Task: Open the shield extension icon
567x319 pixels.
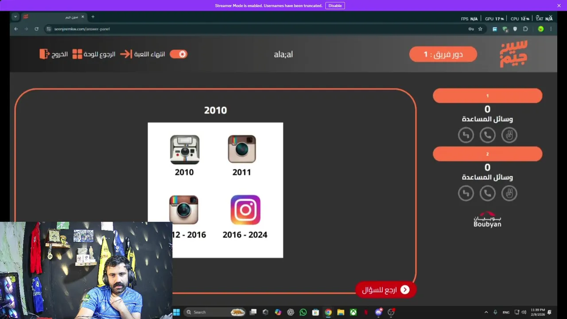Action: point(515,29)
